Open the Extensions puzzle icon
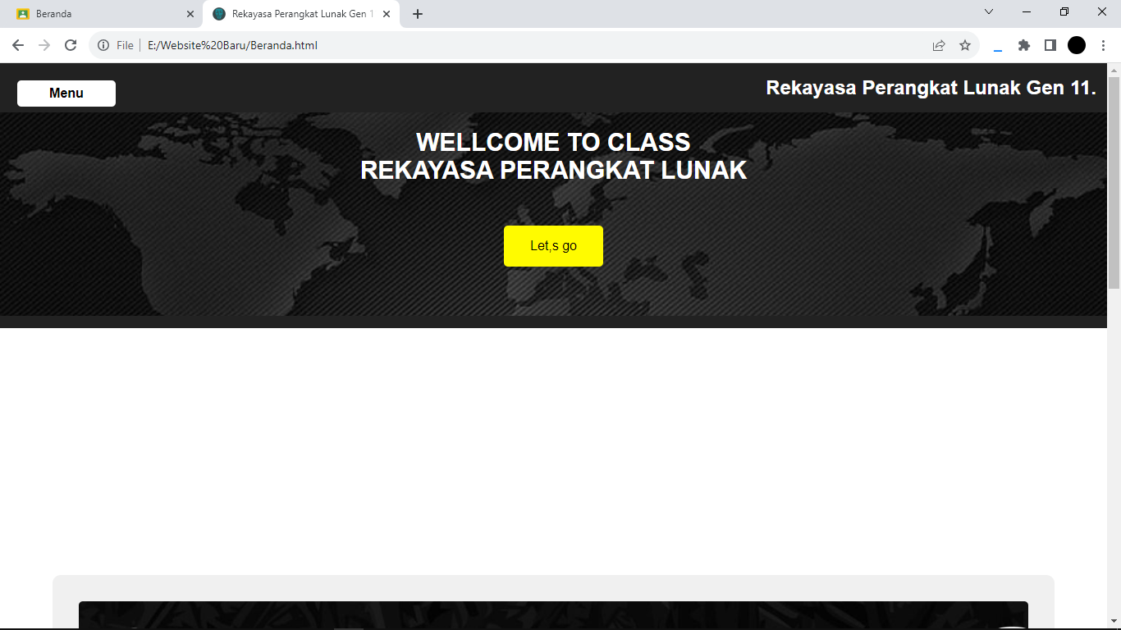 (x=1024, y=45)
